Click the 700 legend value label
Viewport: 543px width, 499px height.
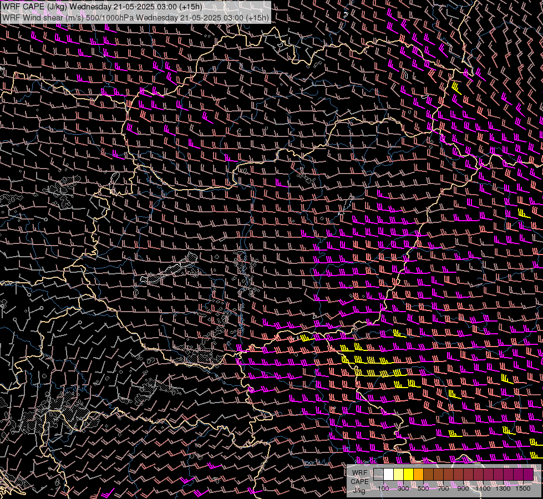pos(443,488)
